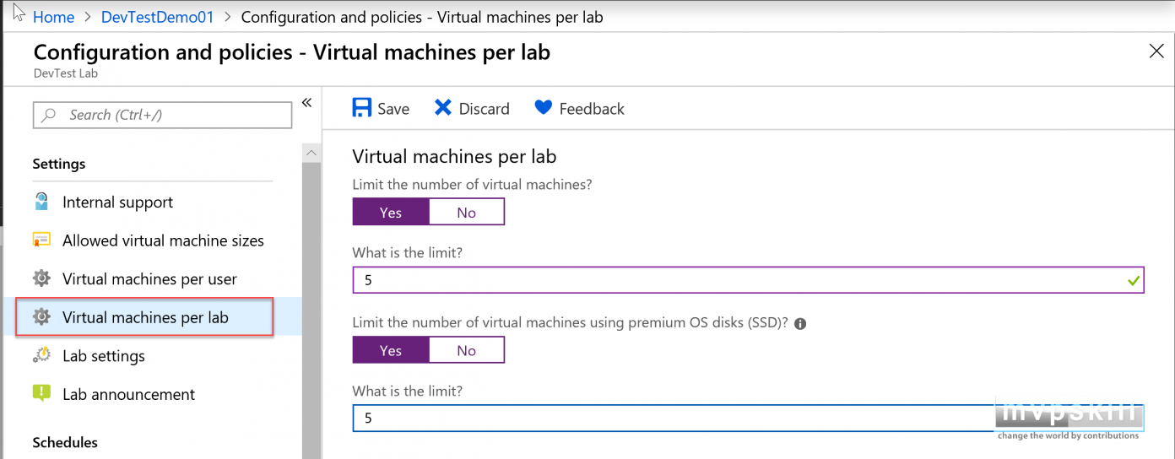Click the Lab settings gear icon

[41, 355]
